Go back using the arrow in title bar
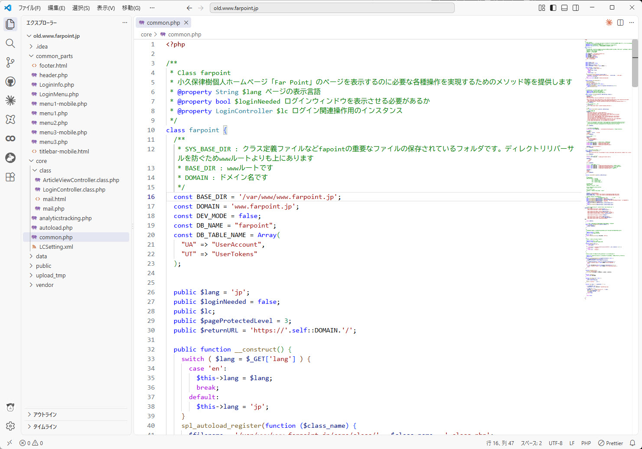 click(x=189, y=8)
